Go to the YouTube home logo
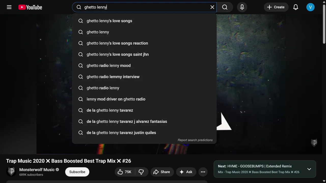The height and width of the screenshot is (183, 326). click(30, 7)
